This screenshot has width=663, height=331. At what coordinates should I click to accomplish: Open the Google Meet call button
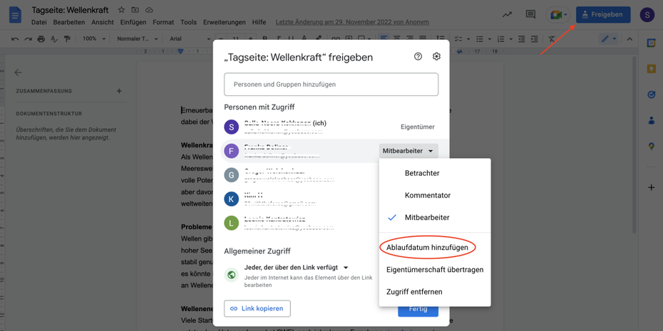click(557, 14)
